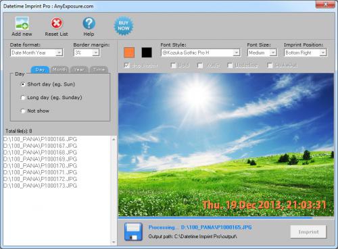The width and height of the screenshot is (338, 249).
Task: Enable the Underline checkbox
Action: click(230, 65)
